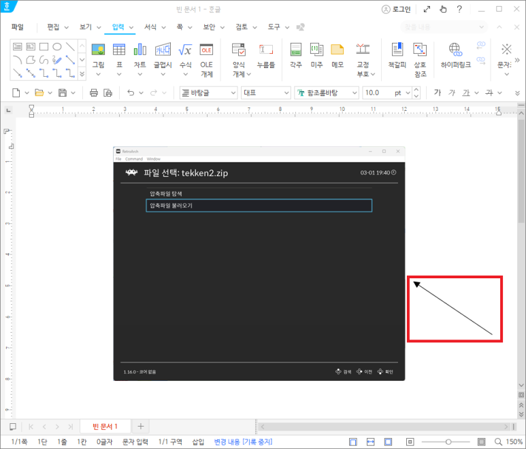
Task: Add a footnote with the 각주 icon
Action: pyautogui.click(x=296, y=50)
